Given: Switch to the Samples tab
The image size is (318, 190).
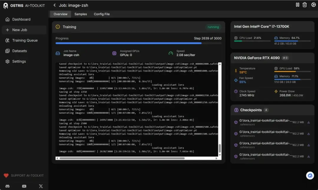Looking at the screenshot, I should (x=80, y=14).
